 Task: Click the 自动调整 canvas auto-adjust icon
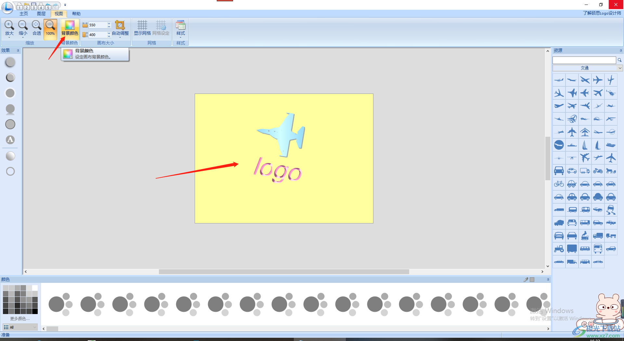(x=120, y=25)
